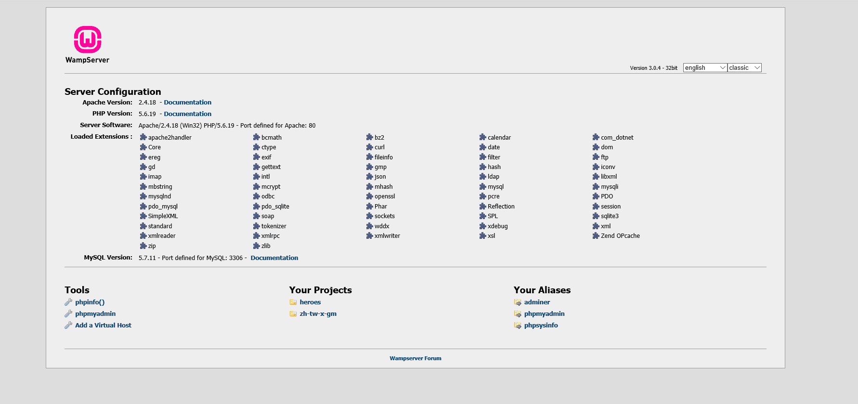This screenshot has height=404, width=858.
Task: Open the phpsysinfo alias
Action: coord(541,326)
